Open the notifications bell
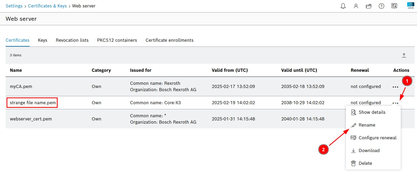 click(x=343, y=6)
